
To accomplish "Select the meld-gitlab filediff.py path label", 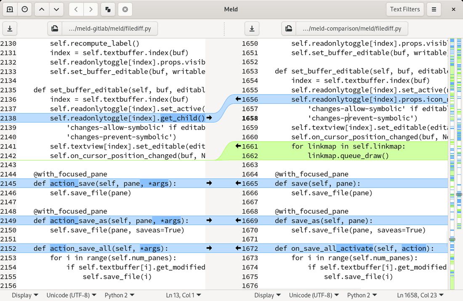I will (x=110, y=28).
